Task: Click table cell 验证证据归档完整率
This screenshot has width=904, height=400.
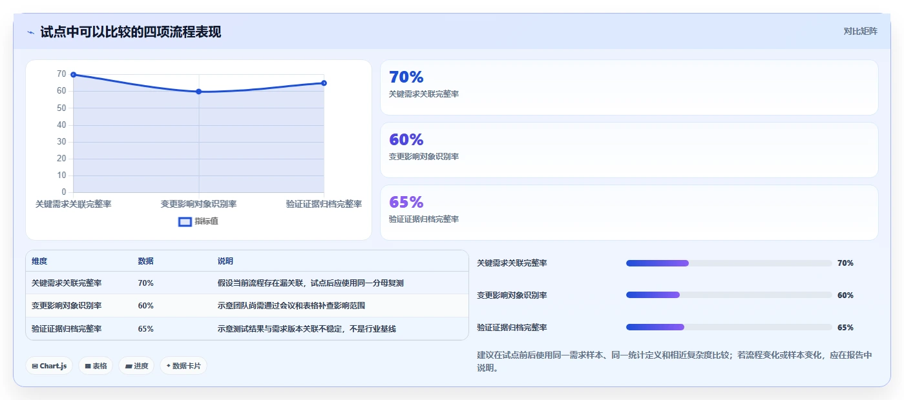Action: pyautogui.click(x=67, y=328)
